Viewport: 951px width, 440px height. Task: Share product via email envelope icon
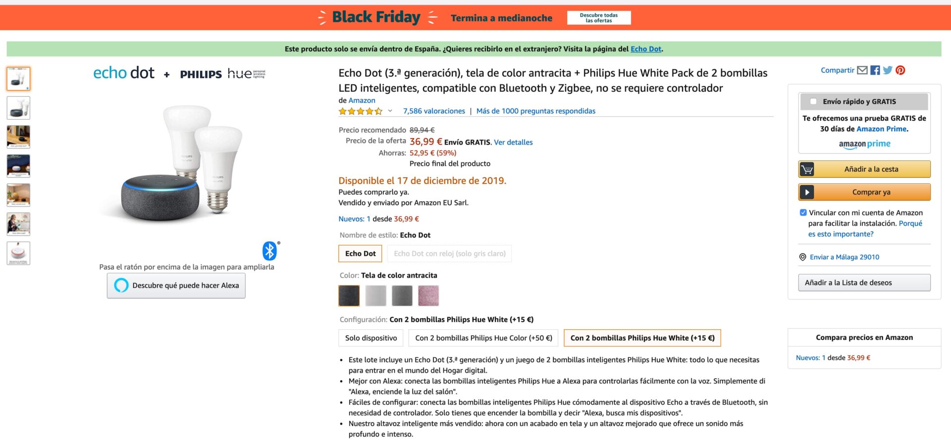(862, 70)
